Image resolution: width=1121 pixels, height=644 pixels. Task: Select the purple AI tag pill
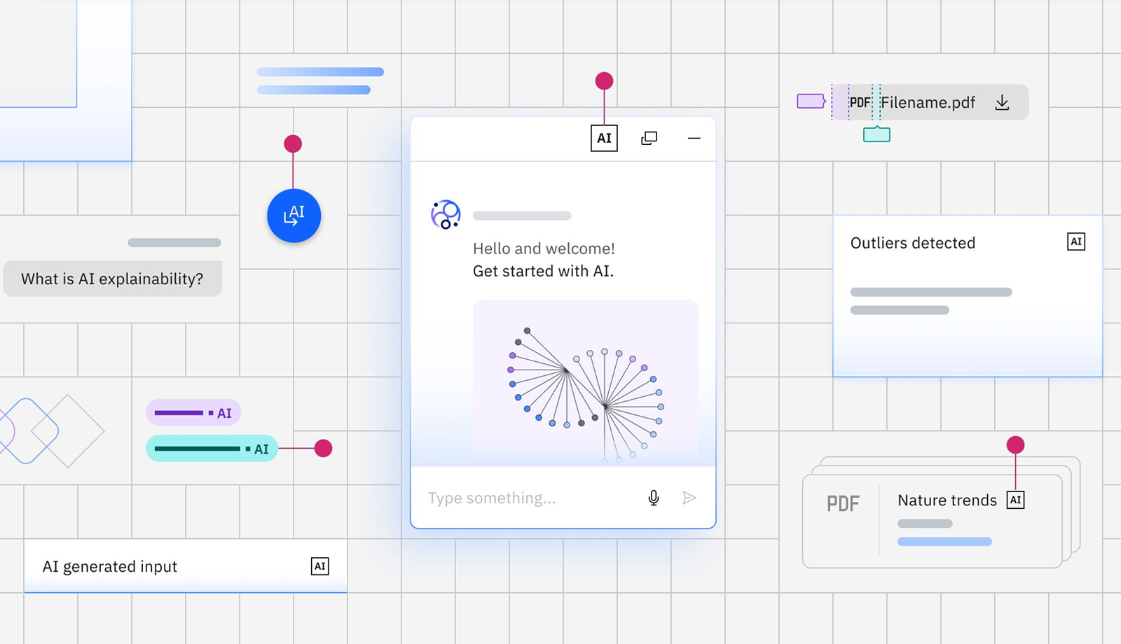pyautogui.click(x=193, y=413)
